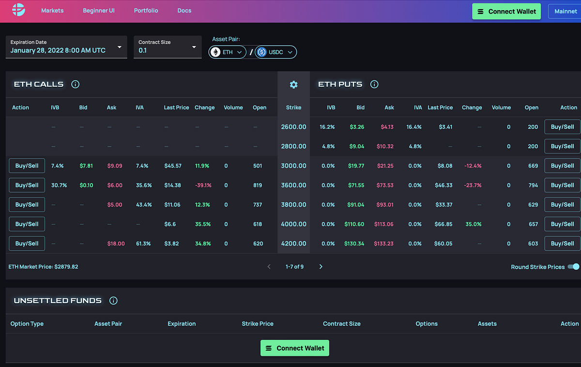Click the info icon beside ETH CALLS

pos(75,84)
